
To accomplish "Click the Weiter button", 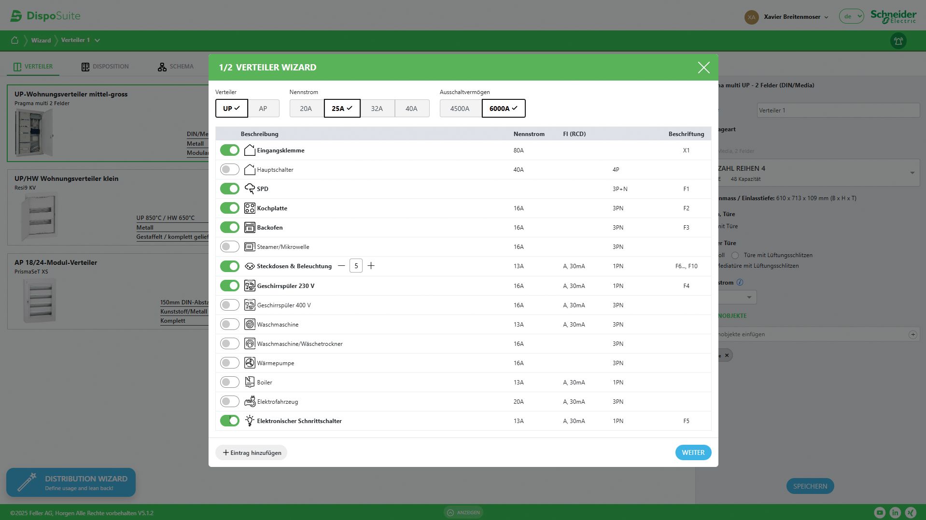I will click(x=693, y=452).
